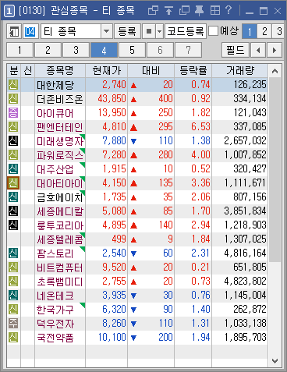Click the 신 icon beside 비트컴퓨터
This screenshot has height=372, width=287.
click(13, 267)
